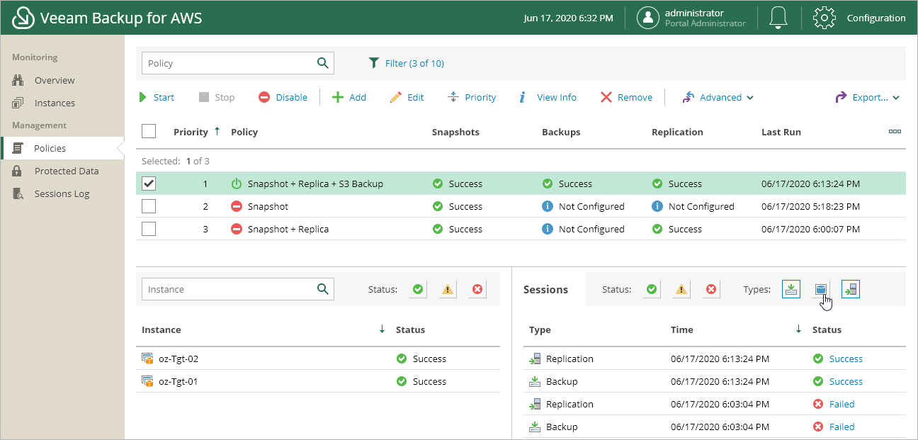Viewport: 918px width, 440px height.
Task: Open Success link for 6:13:24 PM Backup session
Action: (846, 382)
